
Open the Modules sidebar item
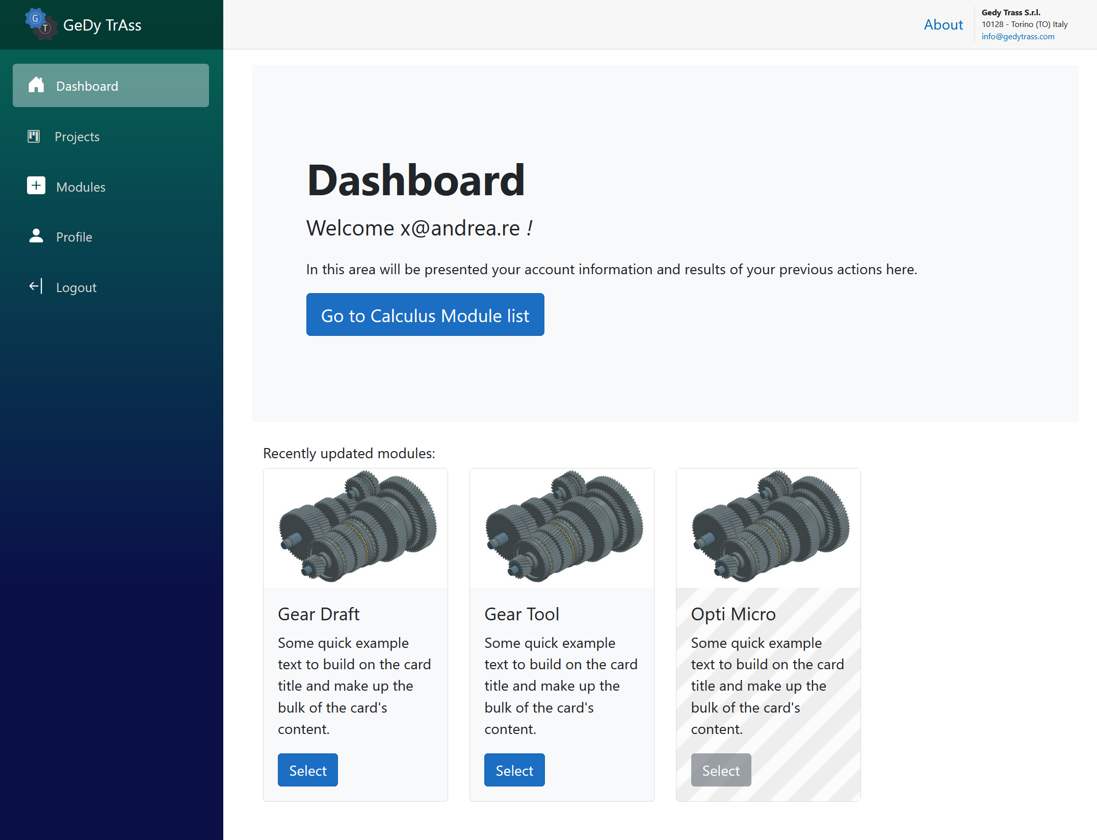coord(81,187)
